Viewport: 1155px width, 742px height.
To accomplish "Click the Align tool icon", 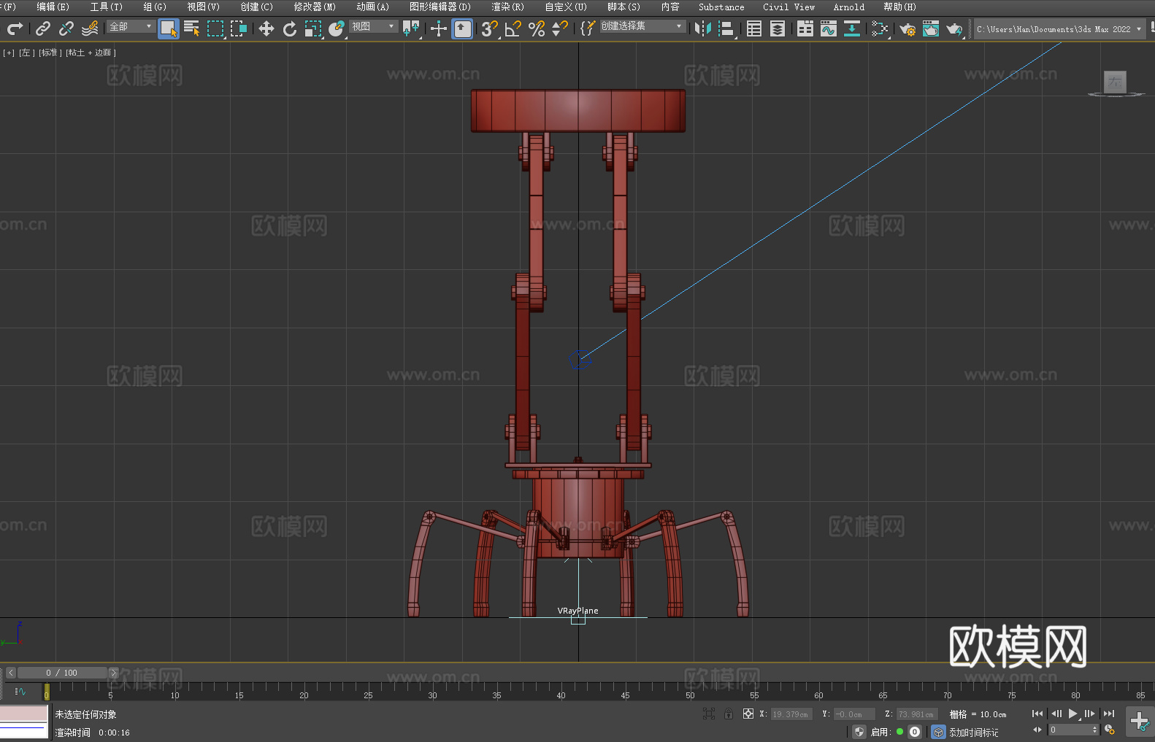I will pyautogui.click(x=726, y=28).
